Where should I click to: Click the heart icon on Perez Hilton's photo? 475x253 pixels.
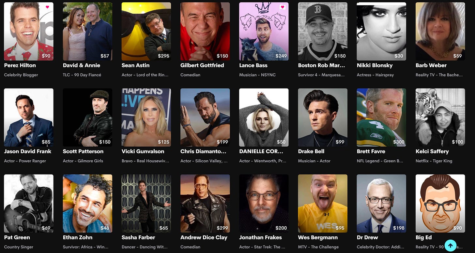(x=47, y=7)
